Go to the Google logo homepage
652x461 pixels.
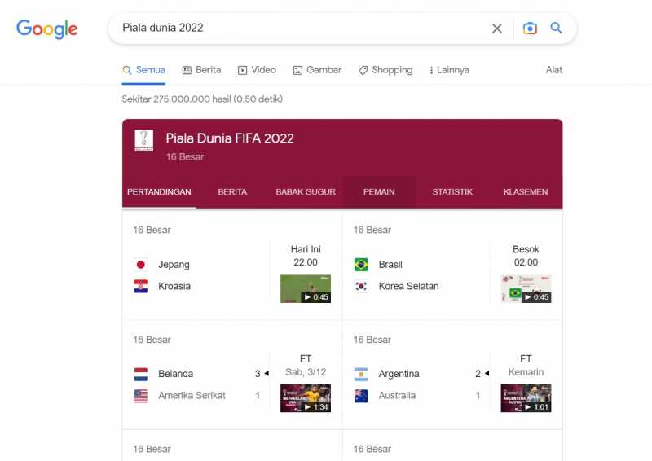coord(47,29)
